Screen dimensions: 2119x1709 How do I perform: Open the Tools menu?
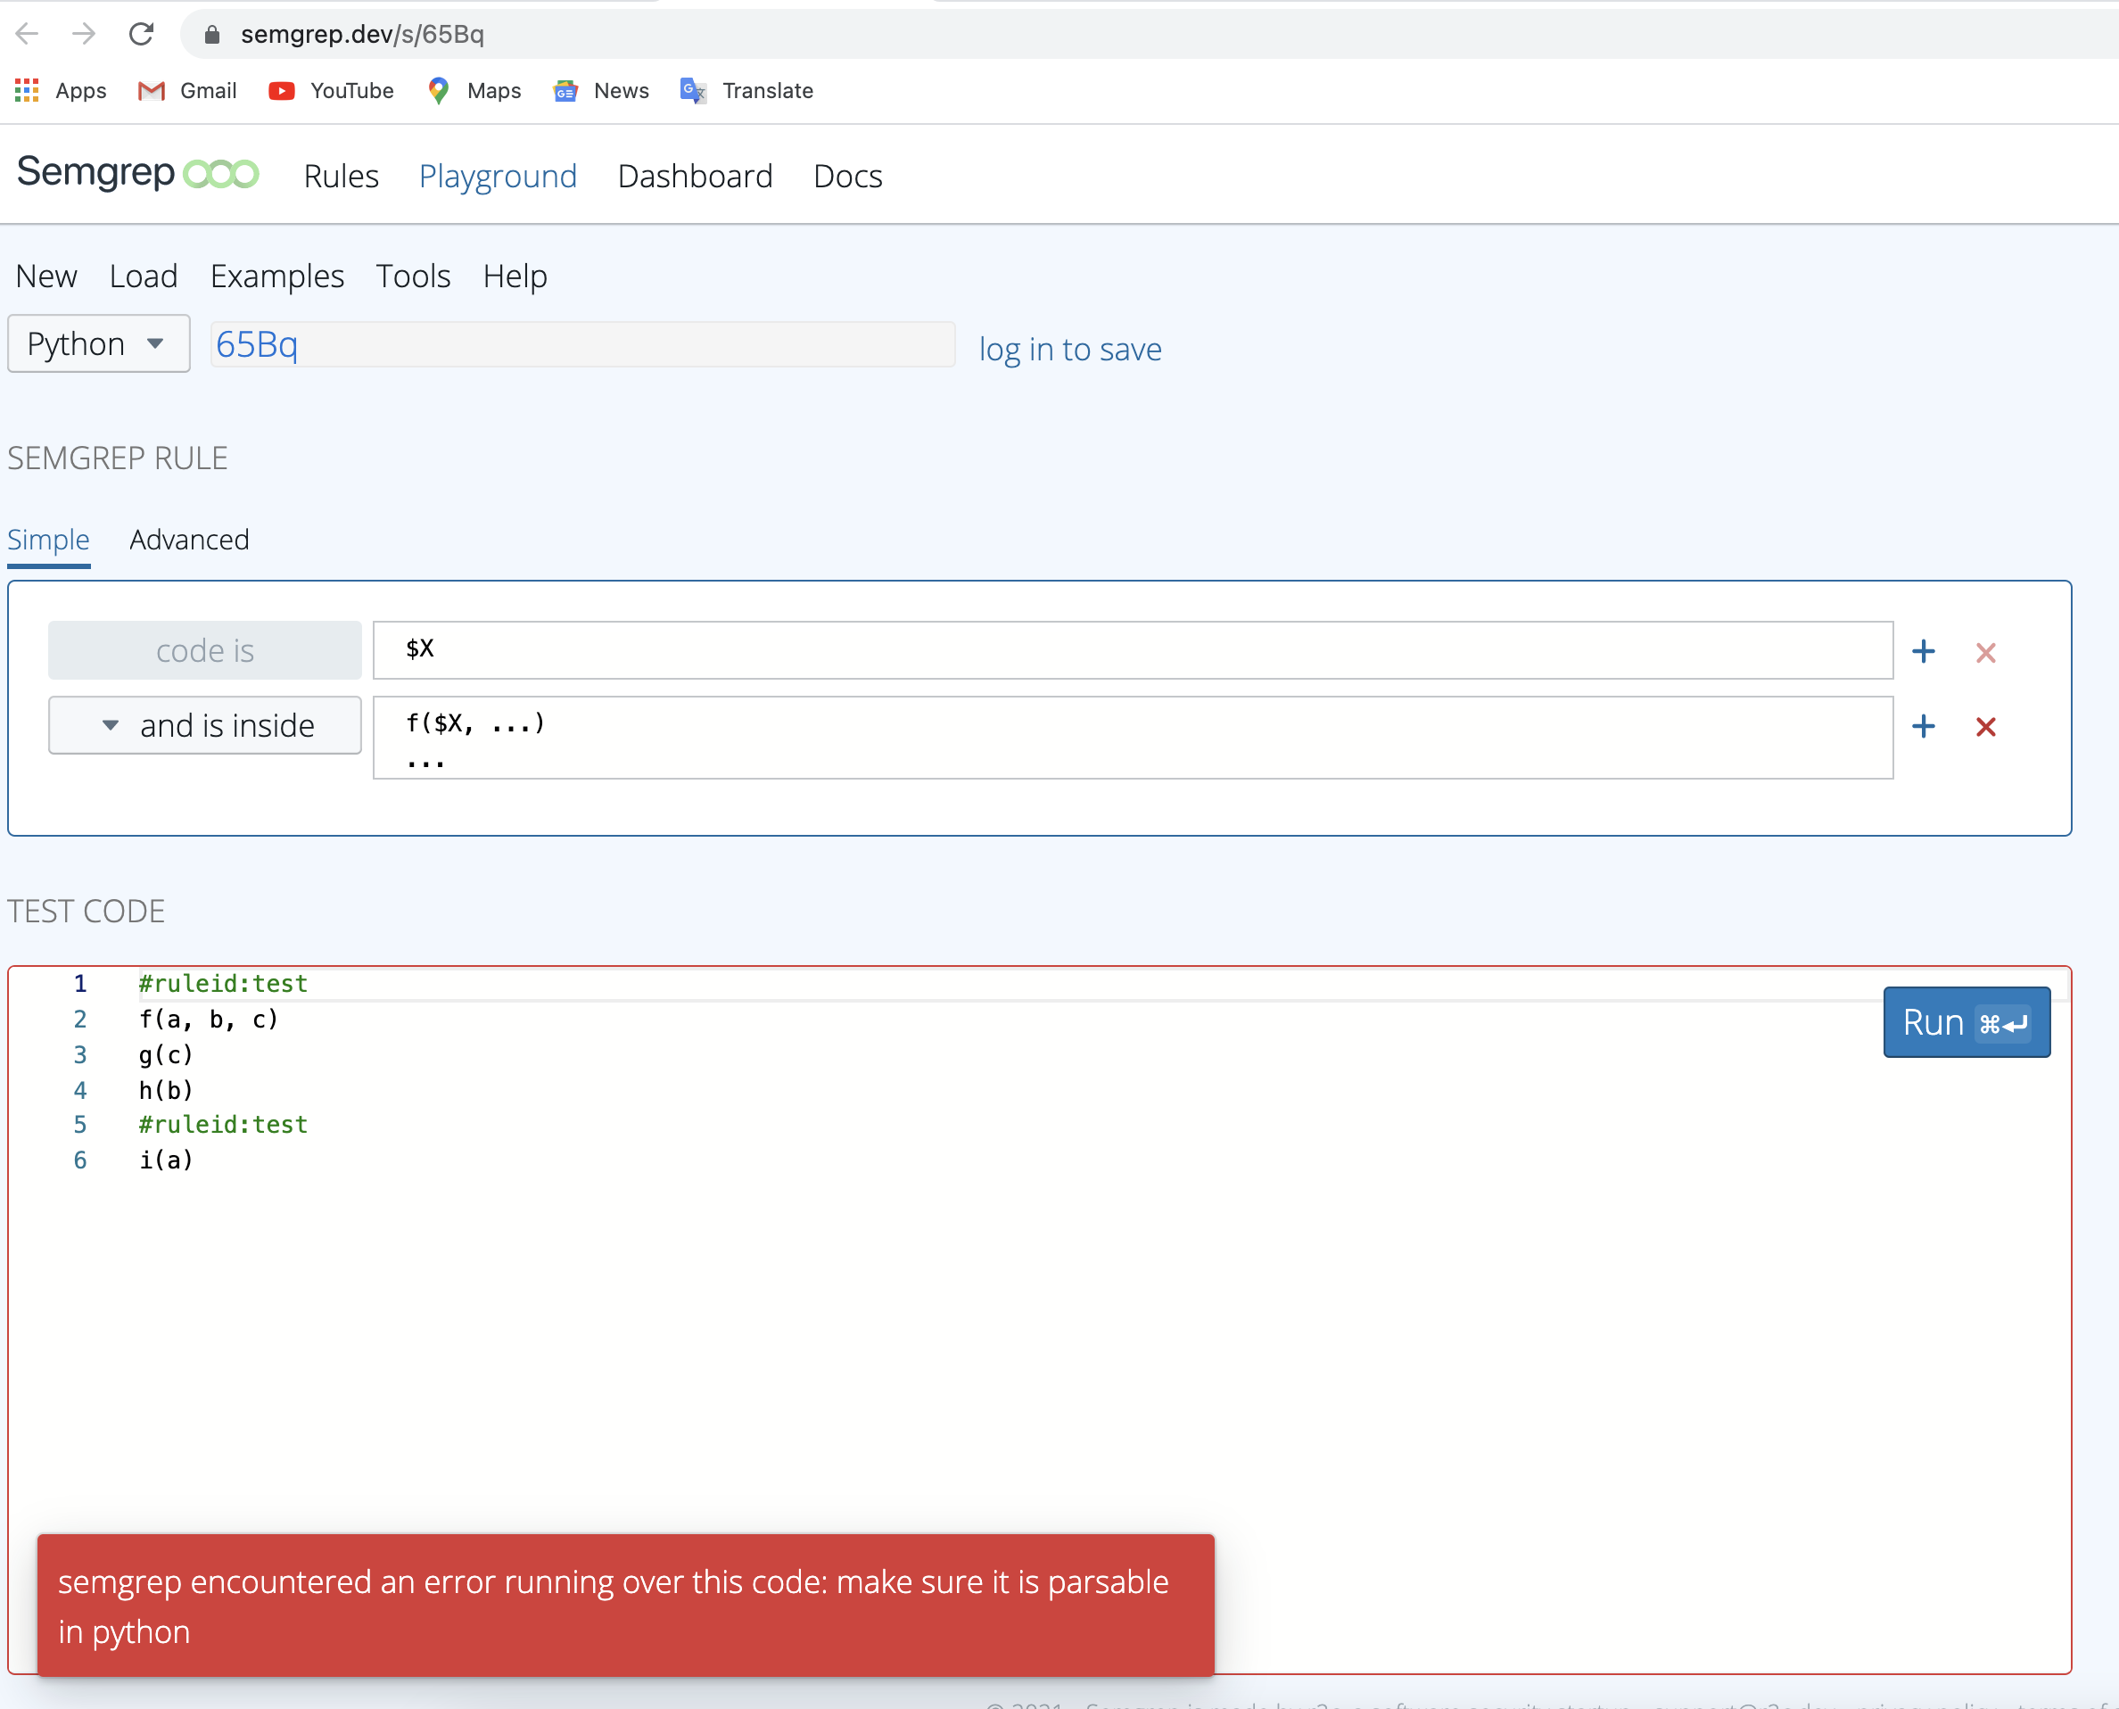(x=412, y=277)
